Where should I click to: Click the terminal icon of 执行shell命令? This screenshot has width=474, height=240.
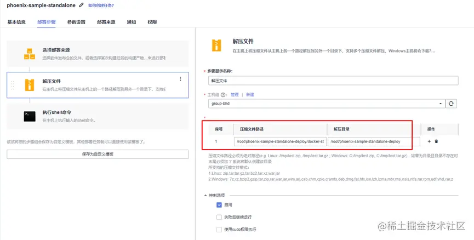(30, 116)
